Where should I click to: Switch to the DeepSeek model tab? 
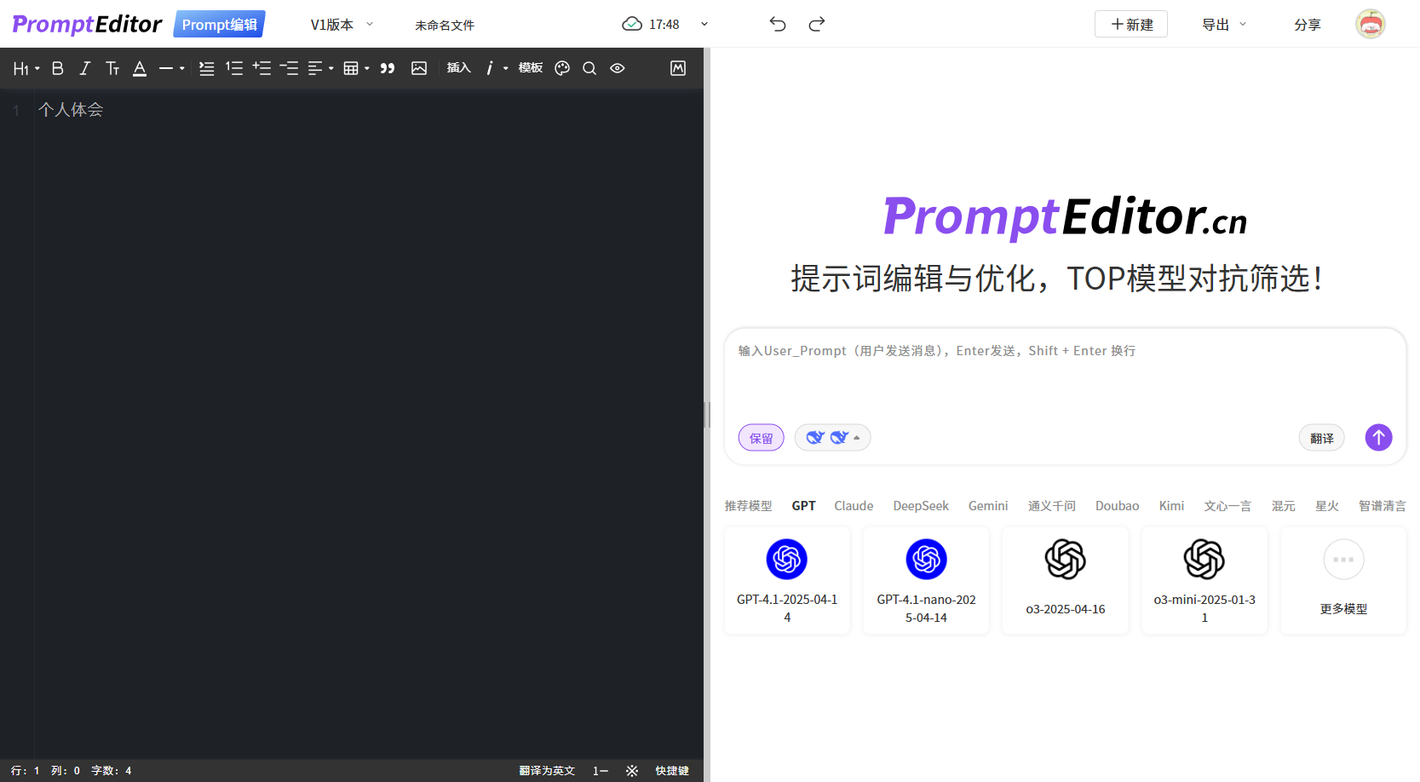[x=920, y=505]
